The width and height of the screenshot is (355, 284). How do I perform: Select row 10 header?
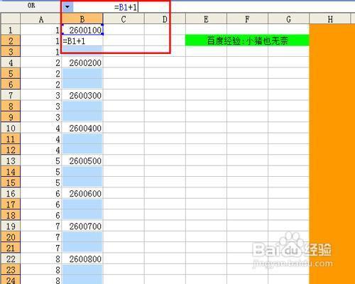[x=11, y=128]
